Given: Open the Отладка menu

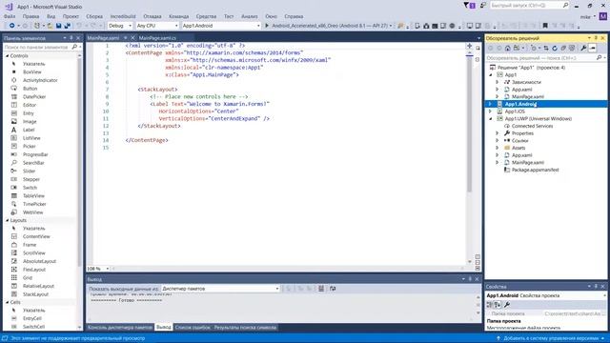Looking at the screenshot, I should point(152,16).
